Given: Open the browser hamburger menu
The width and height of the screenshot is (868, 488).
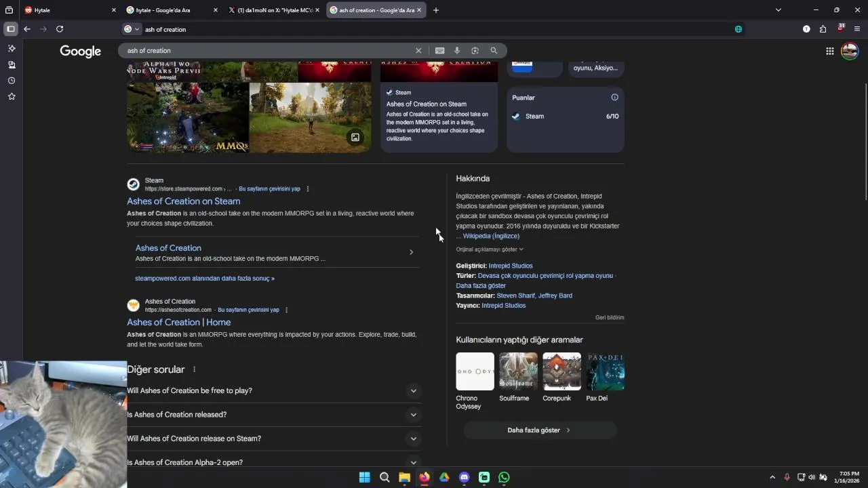Looking at the screenshot, I should click(x=857, y=29).
